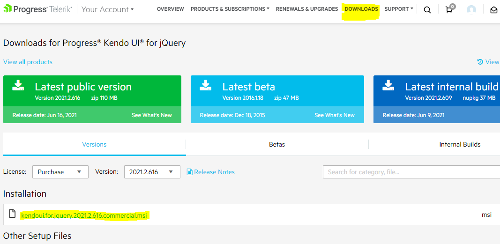Click the Installation section heading
Viewport: 500px width, 244px height.
pos(25,193)
